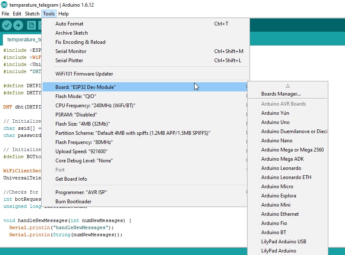The height and width of the screenshot is (255, 345).
Task: Select Arduino Mega or Mega 2560 board
Action: (x=288, y=150)
